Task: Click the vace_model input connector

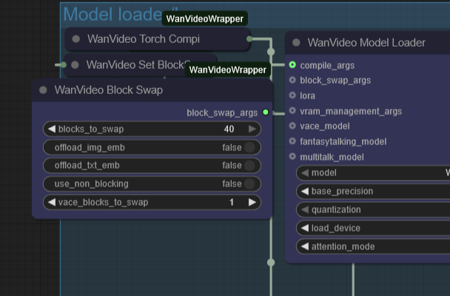Action: click(x=292, y=126)
